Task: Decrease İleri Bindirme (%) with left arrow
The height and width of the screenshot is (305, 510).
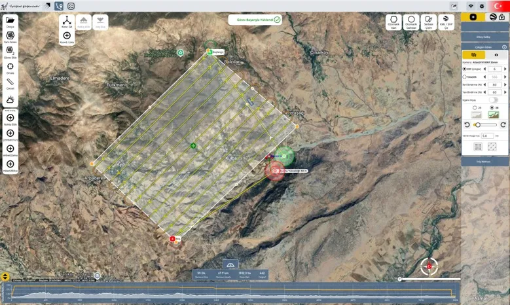Action: point(484,84)
